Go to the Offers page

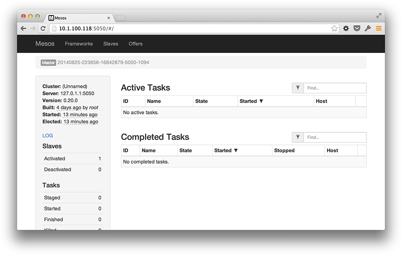point(136,44)
